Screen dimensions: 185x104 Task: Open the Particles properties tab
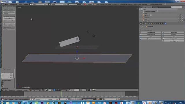pos(163,23)
